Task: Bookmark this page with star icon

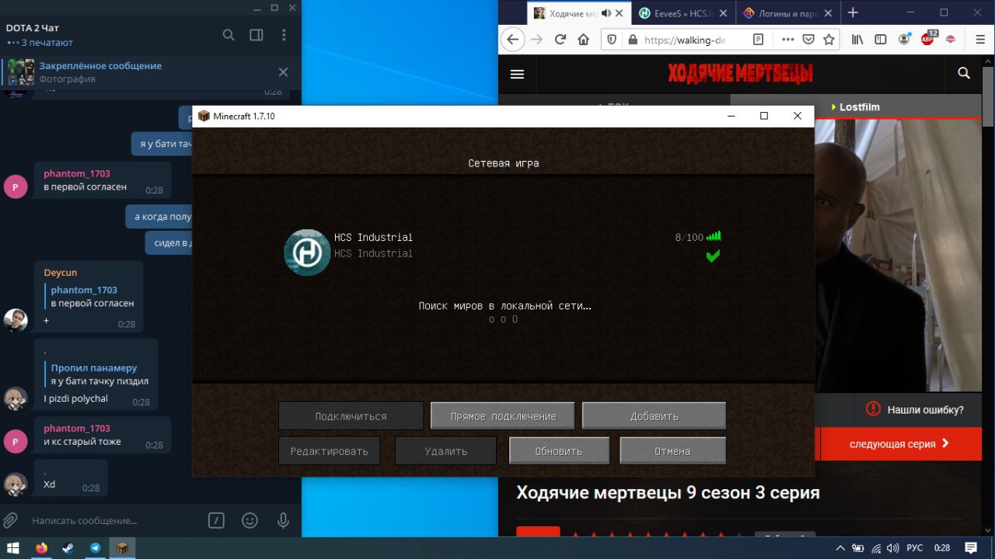Action: pyautogui.click(x=829, y=40)
